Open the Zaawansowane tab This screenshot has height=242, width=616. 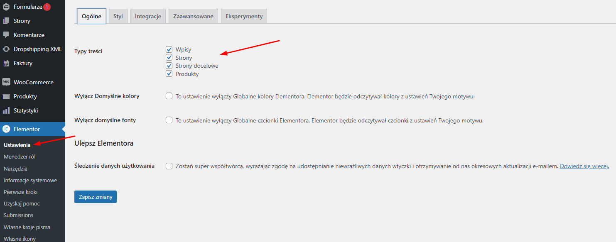(x=193, y=16)
